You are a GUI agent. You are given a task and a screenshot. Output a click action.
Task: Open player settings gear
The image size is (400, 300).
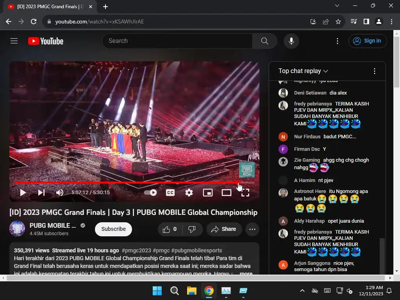[x=189, y=193]
